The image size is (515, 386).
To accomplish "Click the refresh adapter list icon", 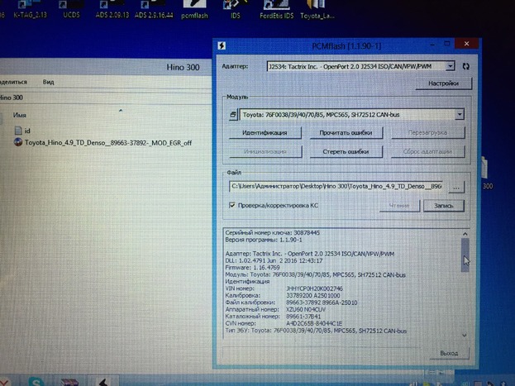I will tap(467, 65).
